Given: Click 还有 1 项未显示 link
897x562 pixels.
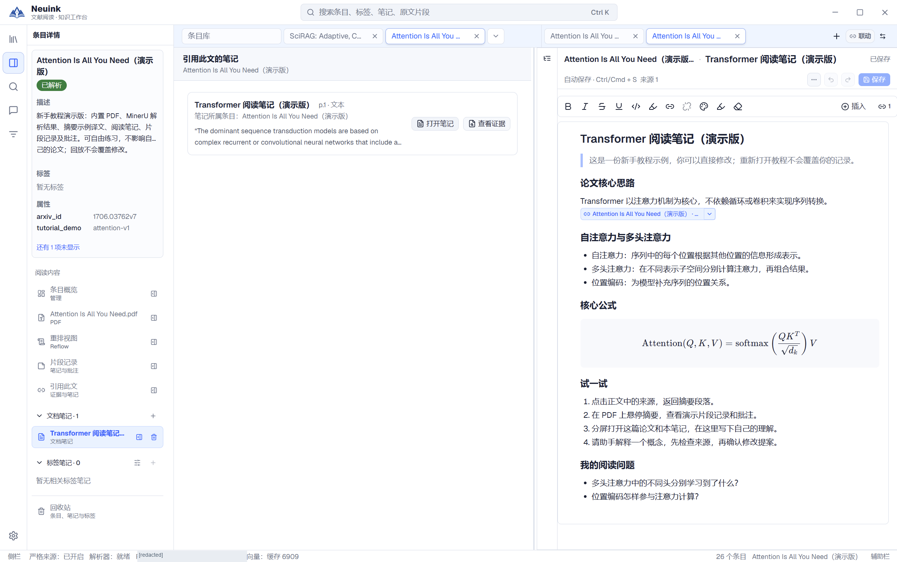Looking at the screenshot, I should pyautogui.click(x=58, y=247).
